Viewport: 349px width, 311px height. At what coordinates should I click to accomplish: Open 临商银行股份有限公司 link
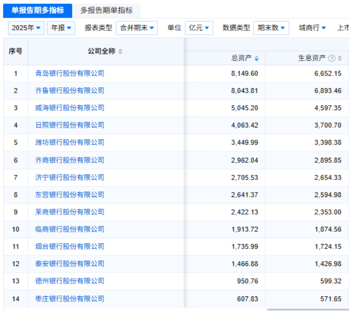(70, 229)
